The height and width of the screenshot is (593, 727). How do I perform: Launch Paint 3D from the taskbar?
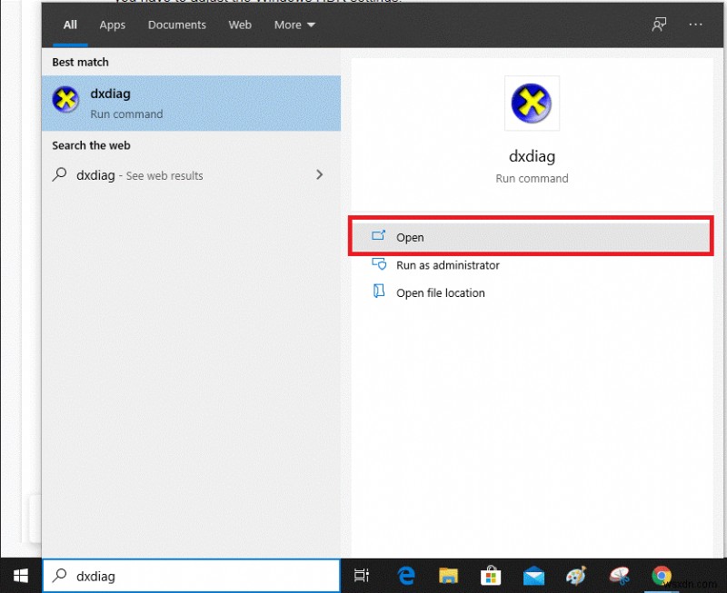point(576,575)
